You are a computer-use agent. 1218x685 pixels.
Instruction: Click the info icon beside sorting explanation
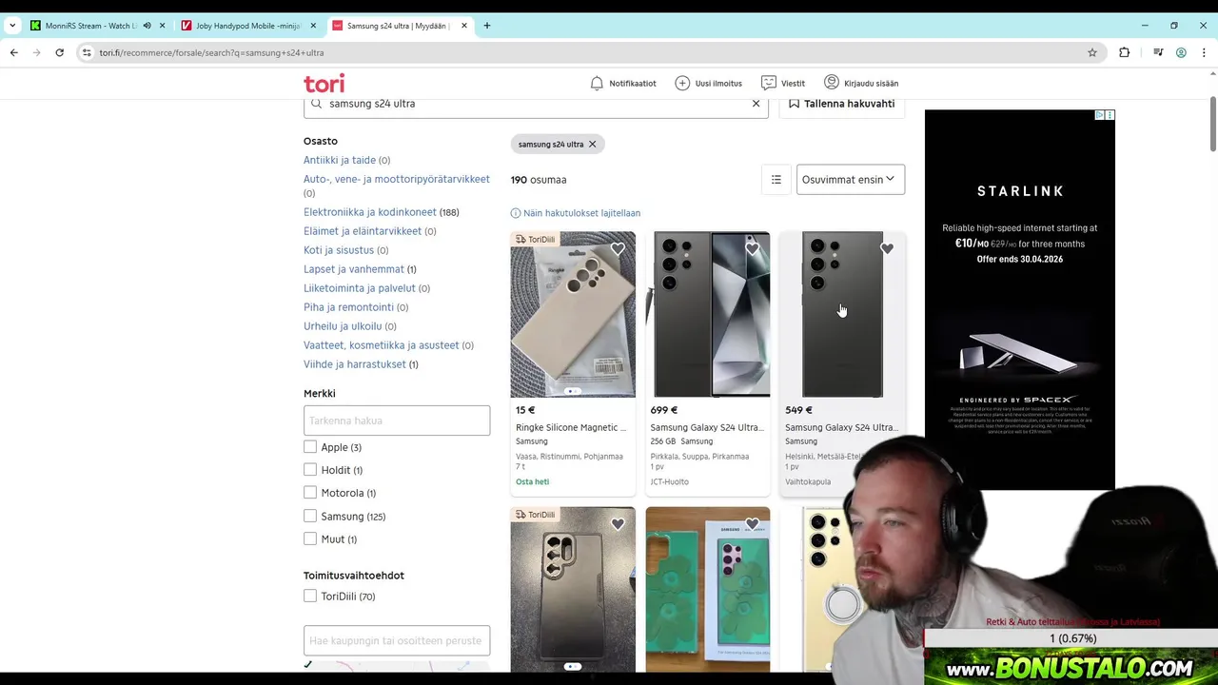point(516,213)
